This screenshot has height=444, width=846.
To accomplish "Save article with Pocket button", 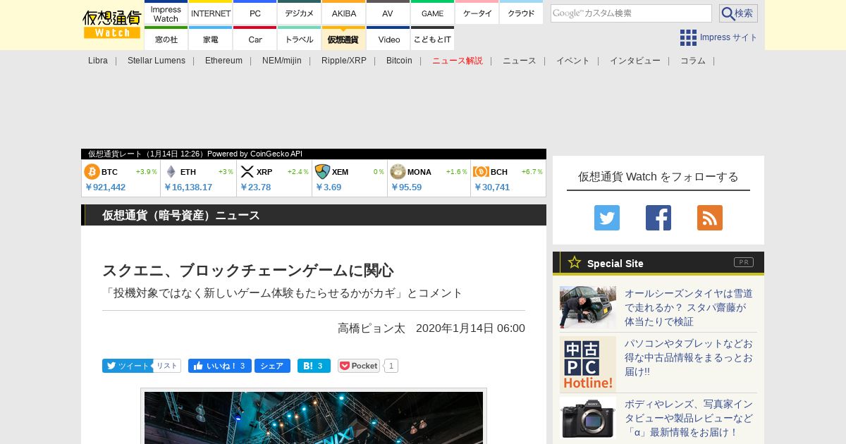I will (359, 366).
